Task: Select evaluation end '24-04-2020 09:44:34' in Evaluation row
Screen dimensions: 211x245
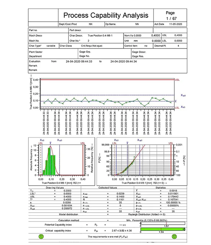Action: (x=124, y=62)
